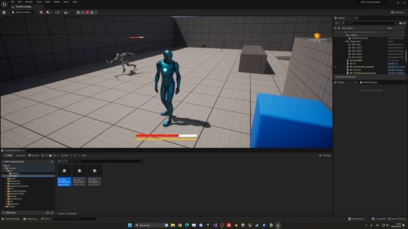Click the Content Browser panel tab
This screenshot has height=229, width=408.
tap(13, 150)
